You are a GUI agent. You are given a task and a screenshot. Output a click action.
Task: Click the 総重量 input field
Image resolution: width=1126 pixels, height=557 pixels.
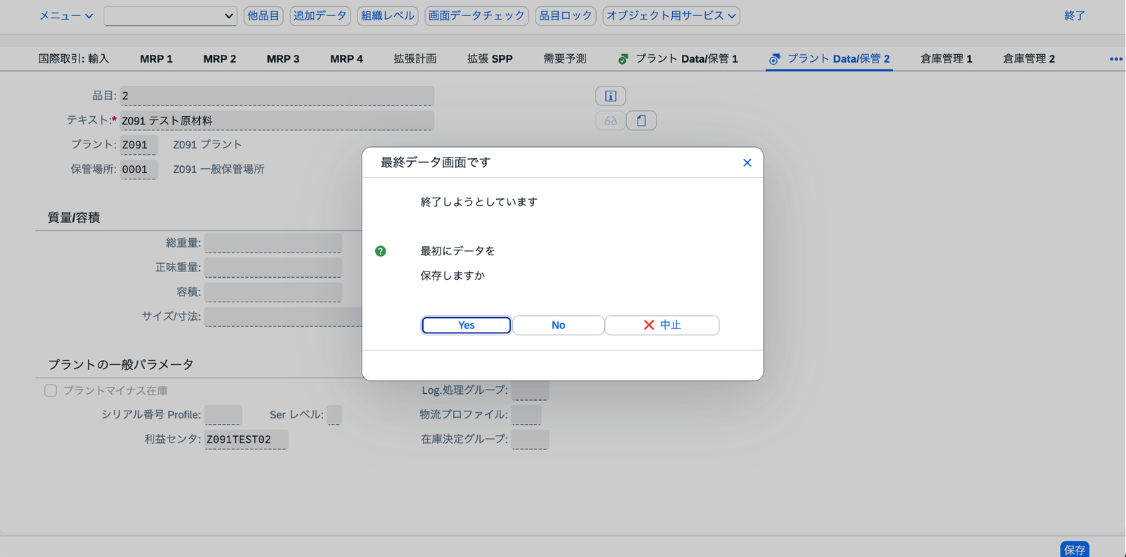pos(273,243)
